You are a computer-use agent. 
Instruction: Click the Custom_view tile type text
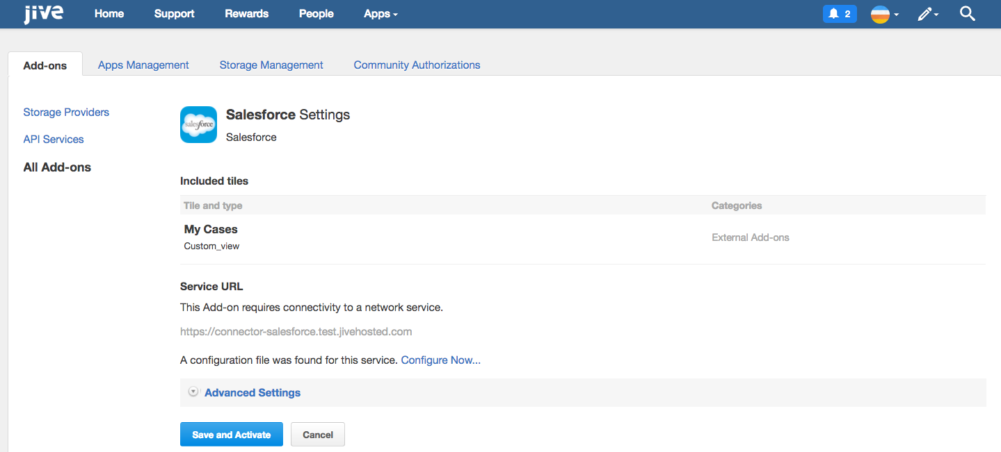click(x=211, y=246)
